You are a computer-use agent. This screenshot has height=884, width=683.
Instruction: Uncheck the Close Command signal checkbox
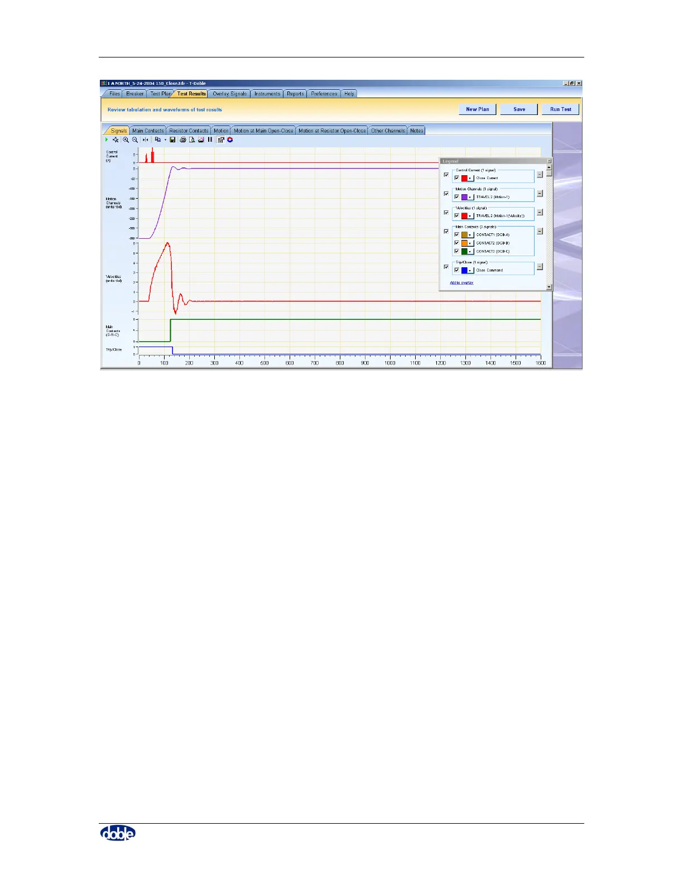click(x=456, y=270)
